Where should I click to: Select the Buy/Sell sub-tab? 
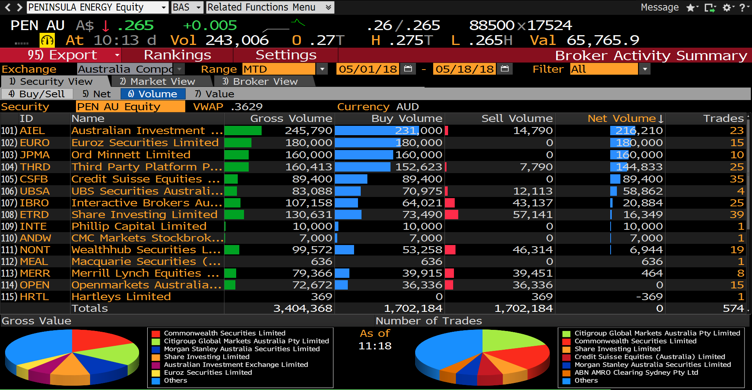click(x=37, y=94)
